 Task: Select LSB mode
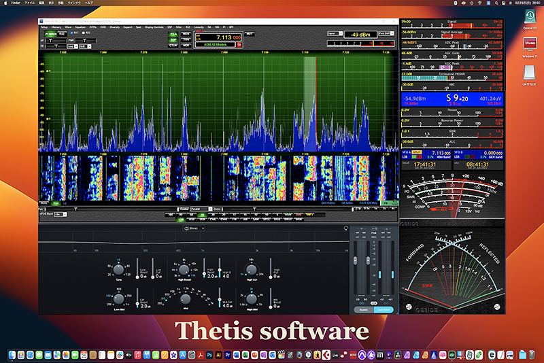point(181,220)
